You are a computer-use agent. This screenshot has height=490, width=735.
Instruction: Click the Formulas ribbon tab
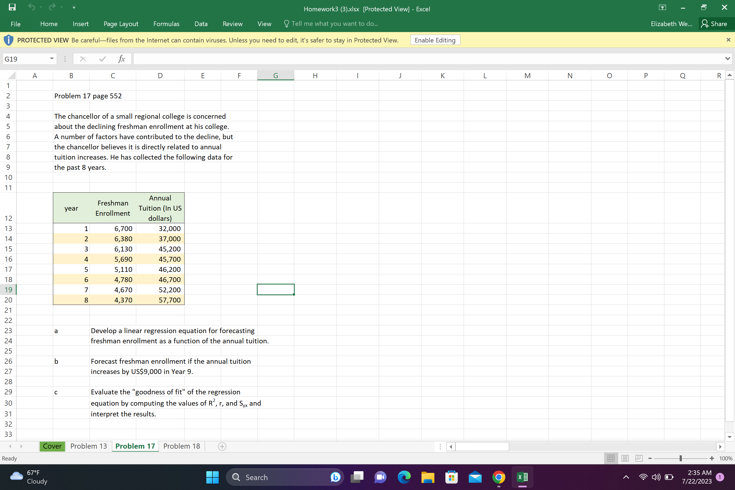166,24
